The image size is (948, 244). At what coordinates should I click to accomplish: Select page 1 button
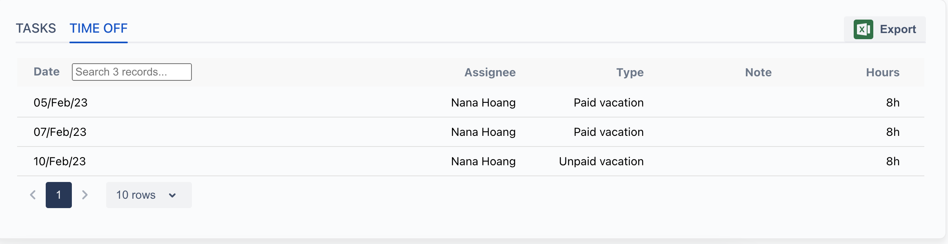(x=59, y=195)
